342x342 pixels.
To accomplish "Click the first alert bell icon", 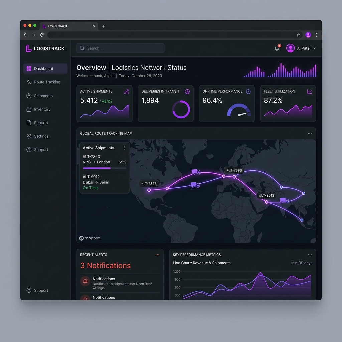I will (85, 281).
